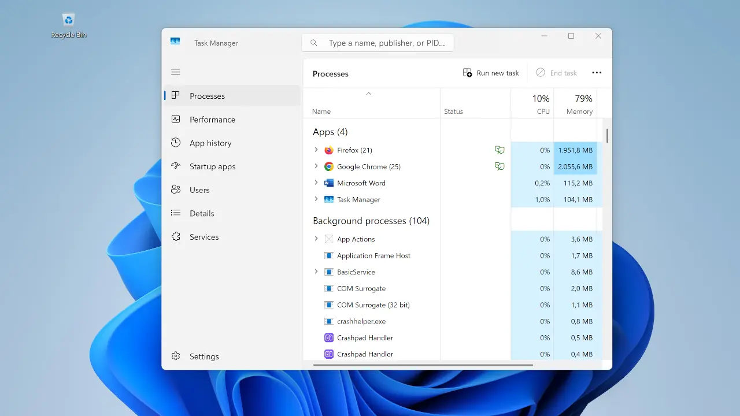Screen dimensions: 740x416
Task: Select the first Crashpad Handler row (0,5 MB)
Action: (x=453, y=337)
